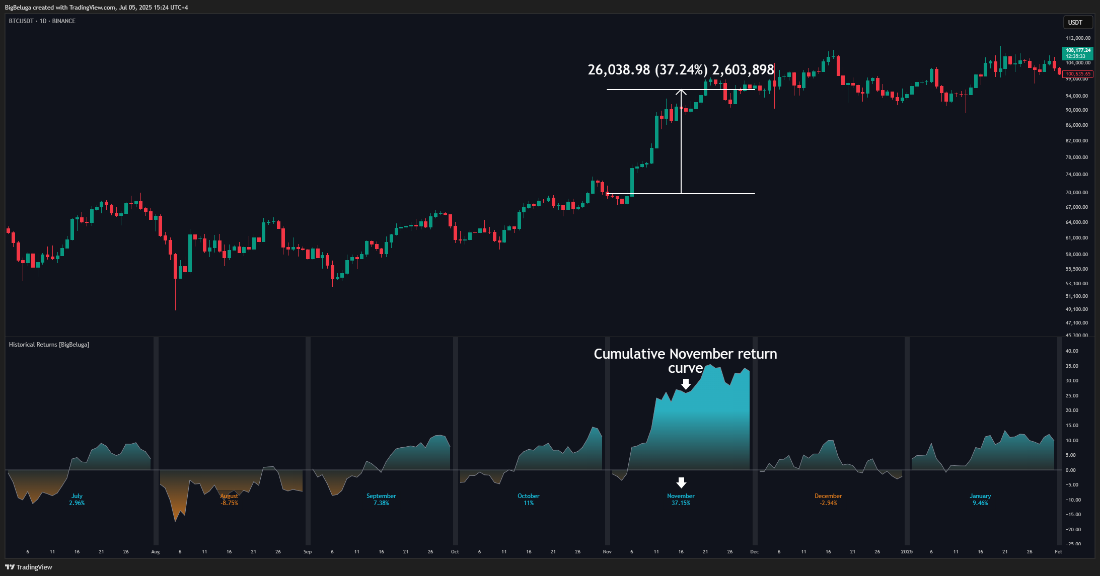Click the green 108,177.24 current price label
This screenshot has height=576, width=1100.
pyautogui.click(x=1078, y=53)
